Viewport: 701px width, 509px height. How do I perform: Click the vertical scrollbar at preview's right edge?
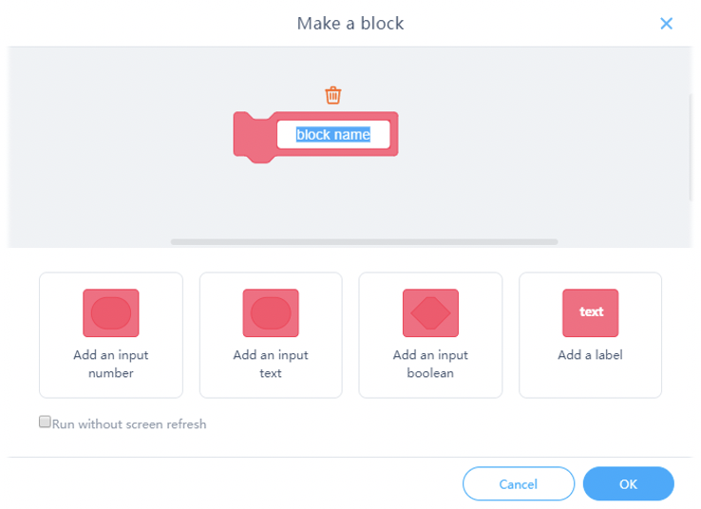click(x=691, y=147)
